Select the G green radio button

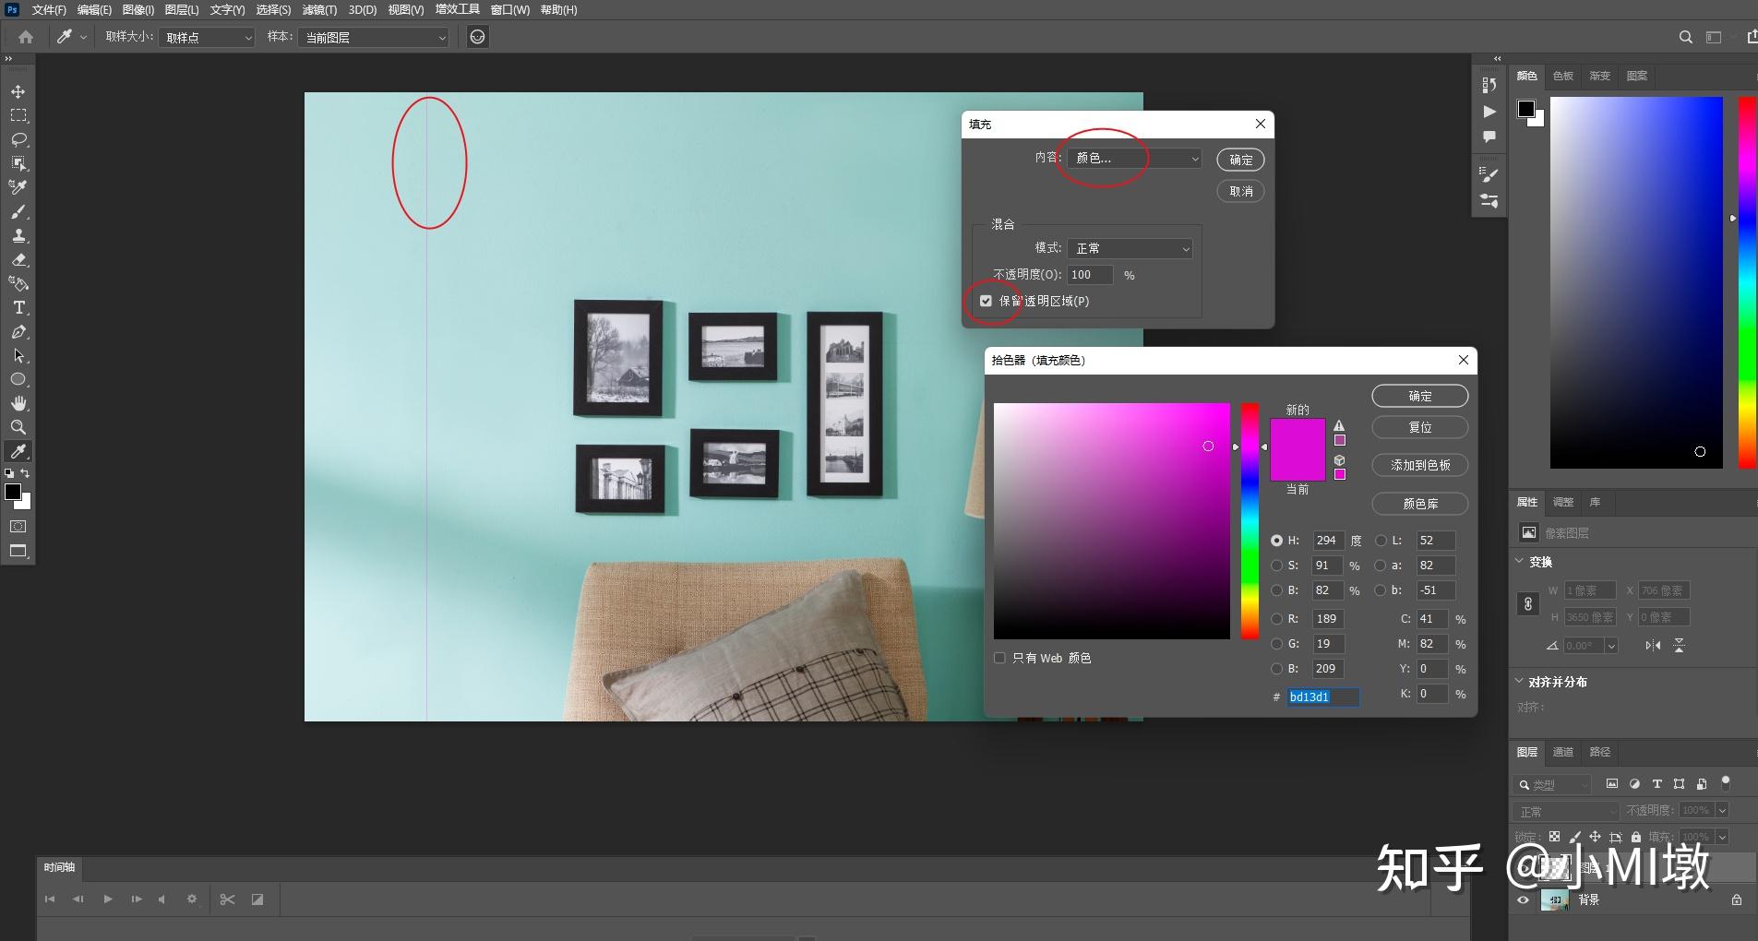click(1277, 644)
